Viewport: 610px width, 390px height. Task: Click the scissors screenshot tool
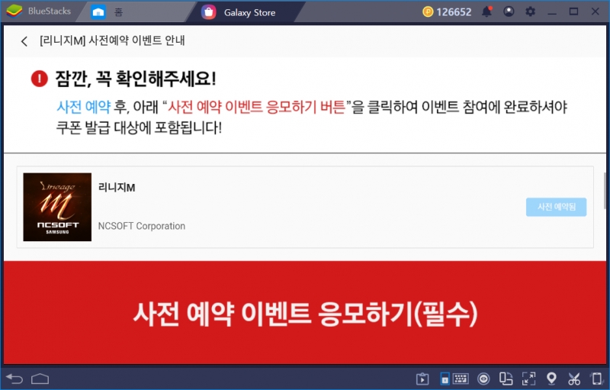pos(574,379)
